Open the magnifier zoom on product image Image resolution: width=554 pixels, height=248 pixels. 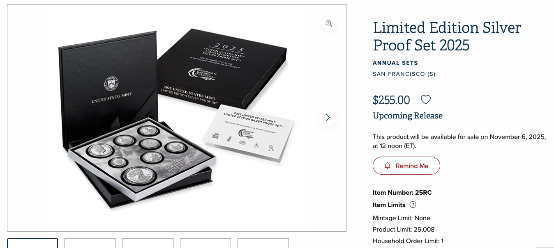tap(329, 23)
